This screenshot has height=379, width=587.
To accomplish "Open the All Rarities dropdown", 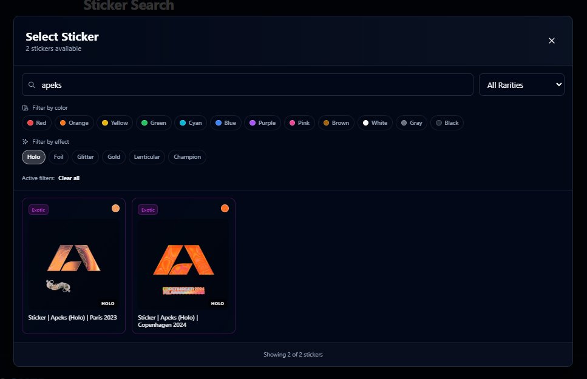I will tap(521, 84).
